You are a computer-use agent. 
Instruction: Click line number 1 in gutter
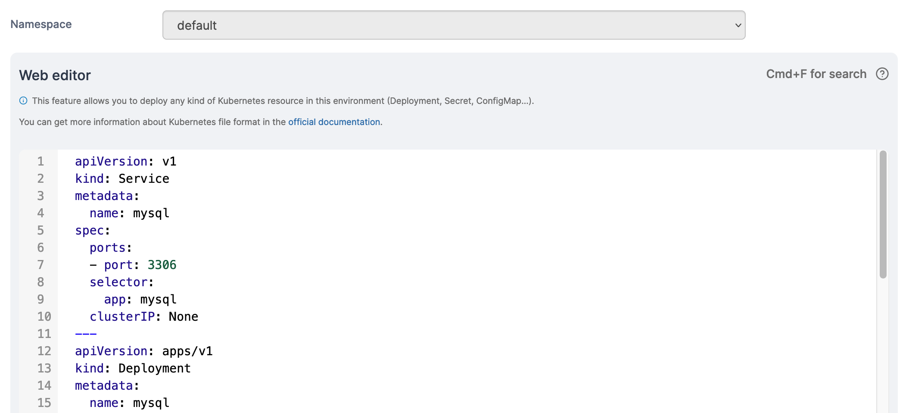coord(40,161)
